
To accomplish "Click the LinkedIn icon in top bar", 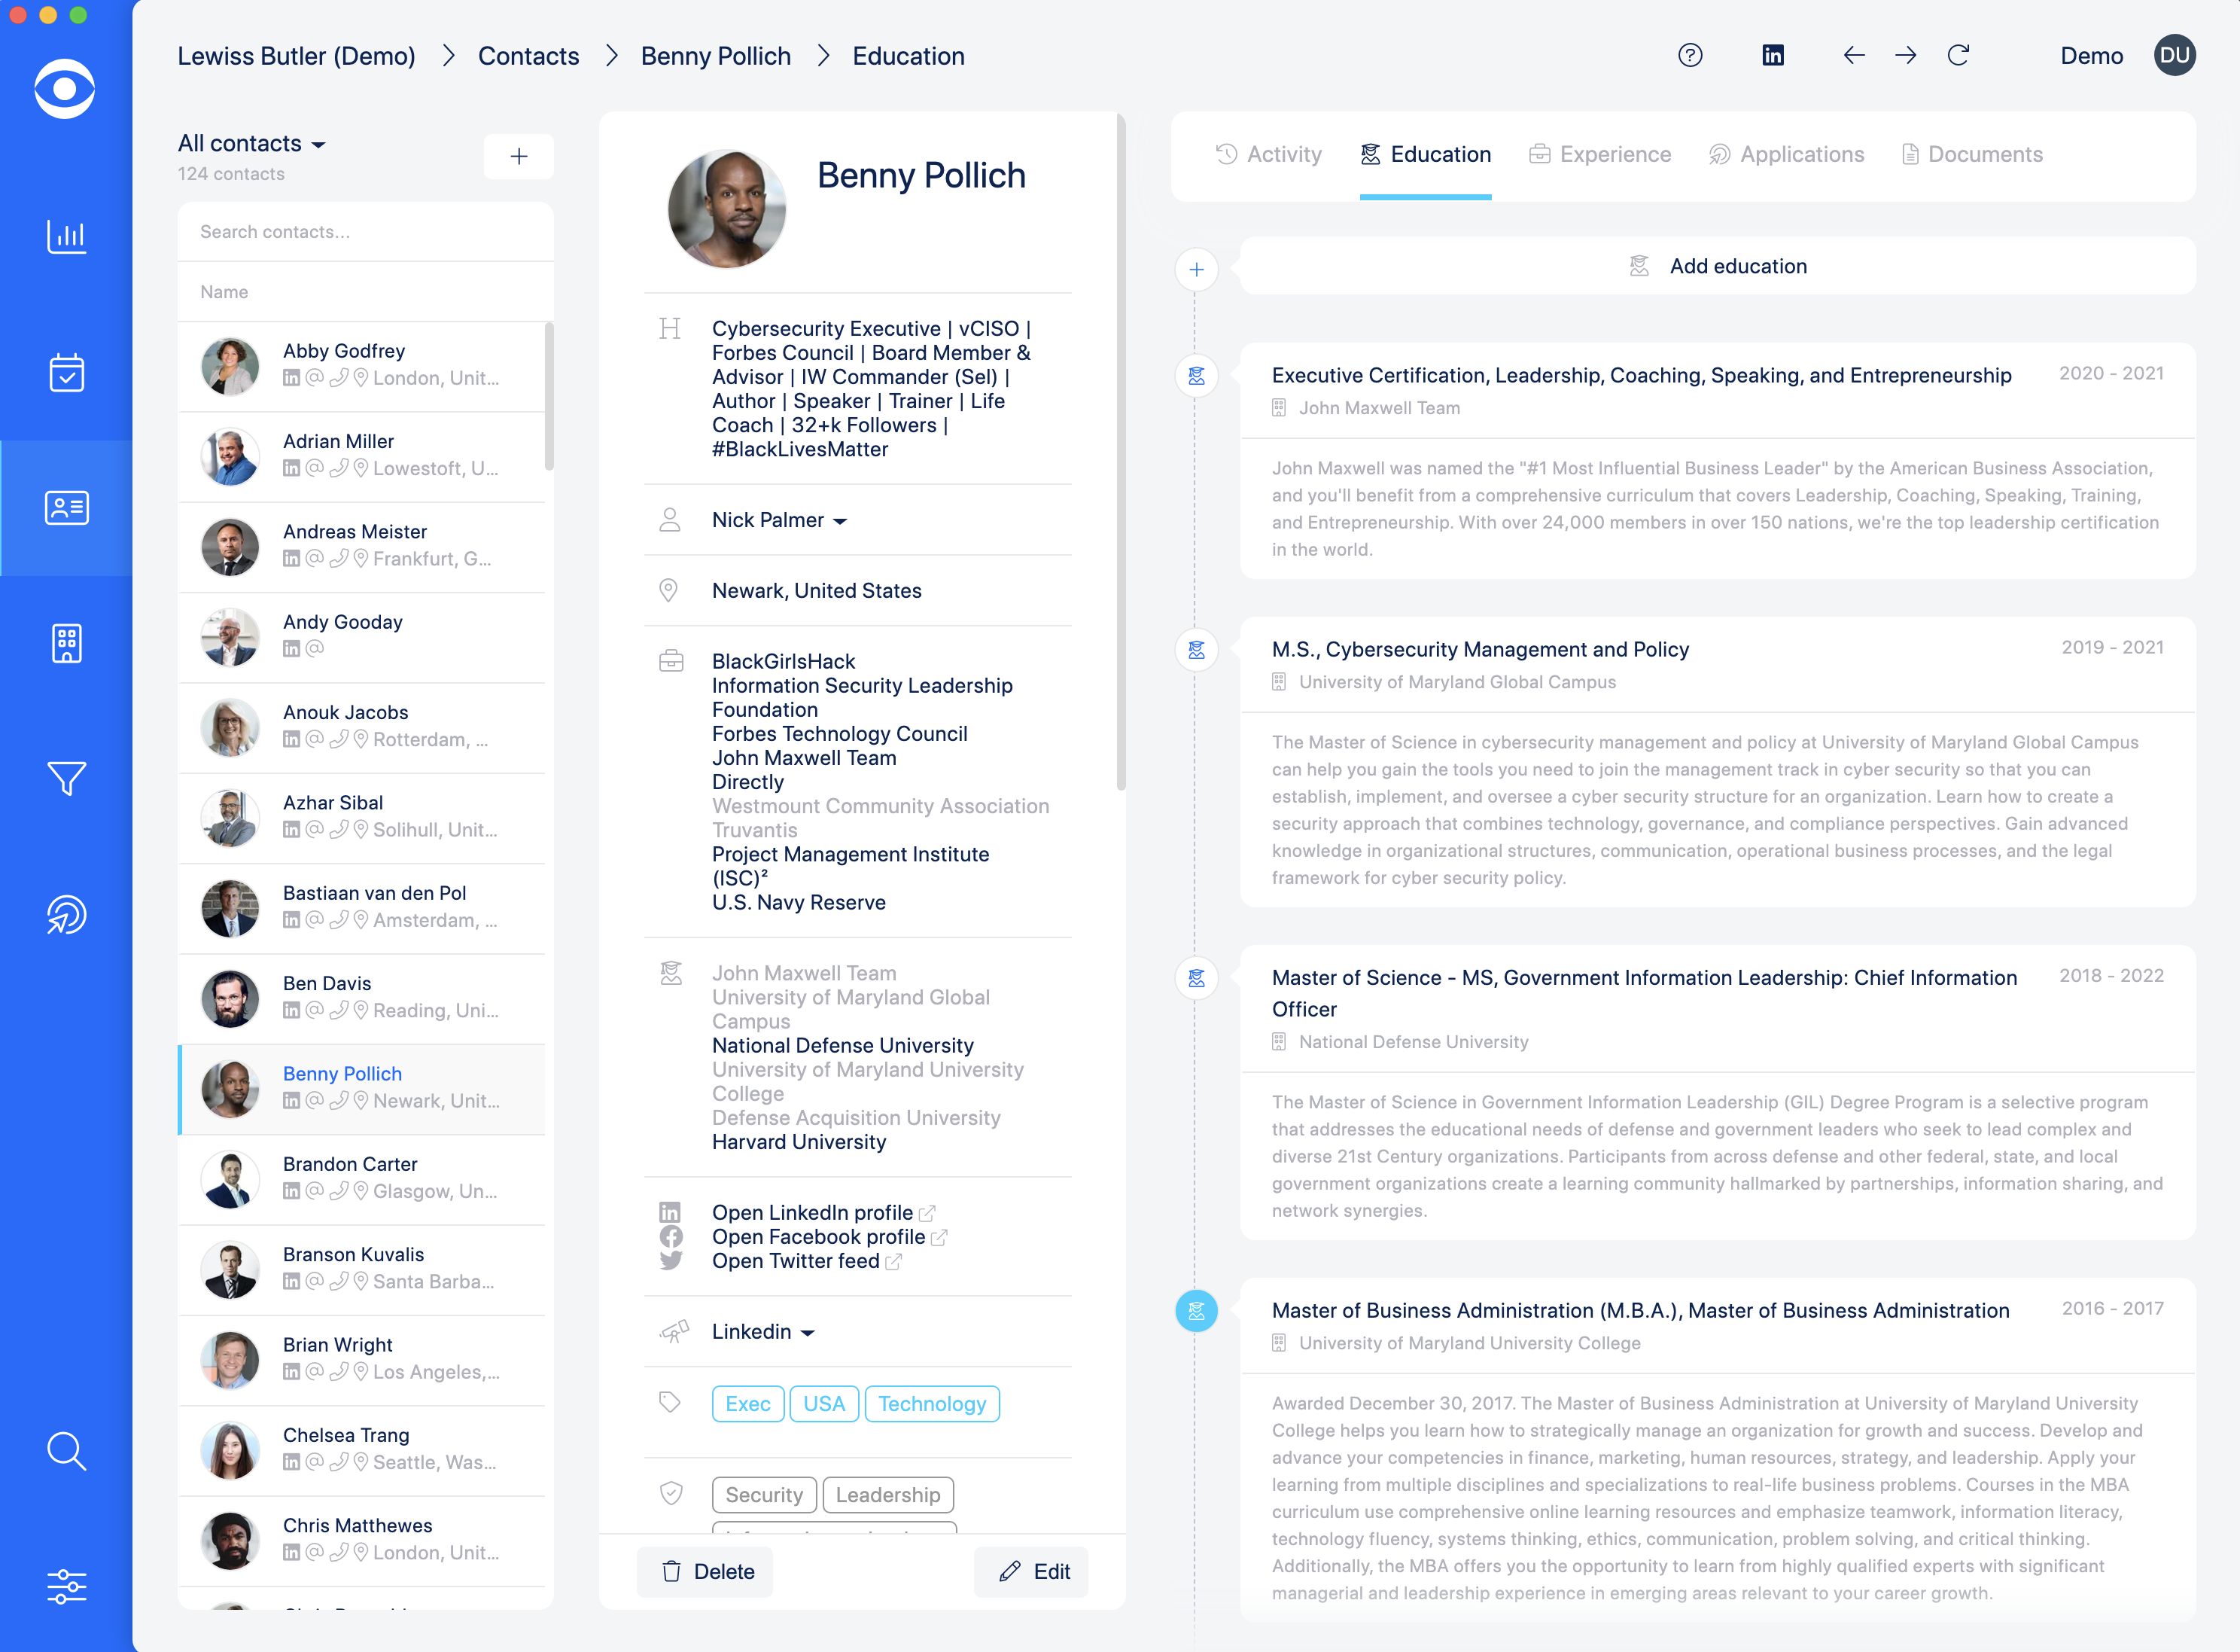I will point(1773,56).
